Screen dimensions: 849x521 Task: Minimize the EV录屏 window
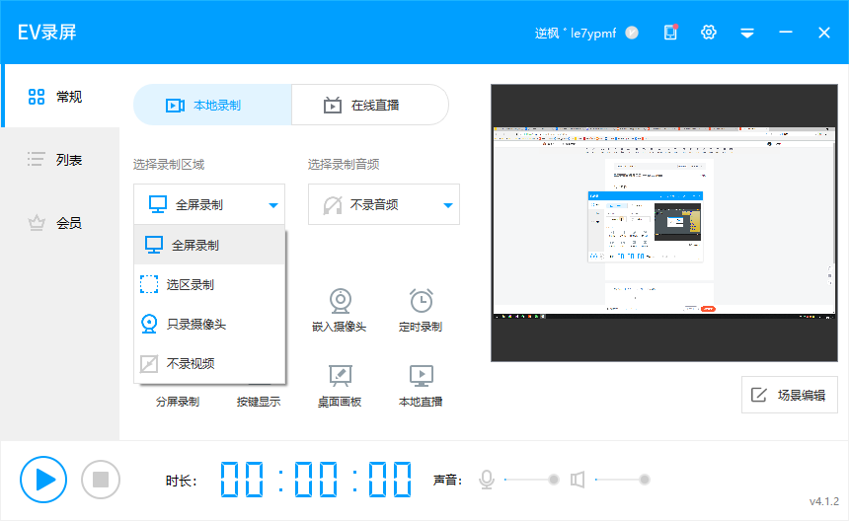786,33
